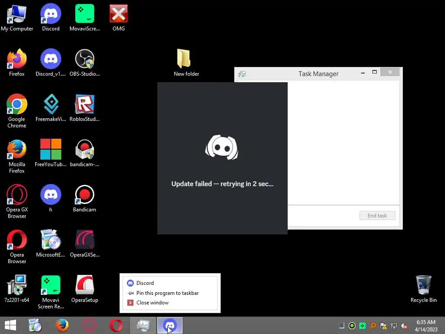Open the clock showing 6:35 AM
445x334 pixels.
pyautogui.click(x=426, y=326)
